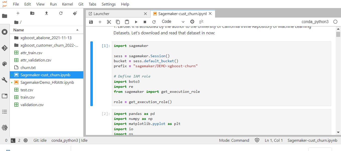Create a new launcher with plus icon

coord(18,13)
